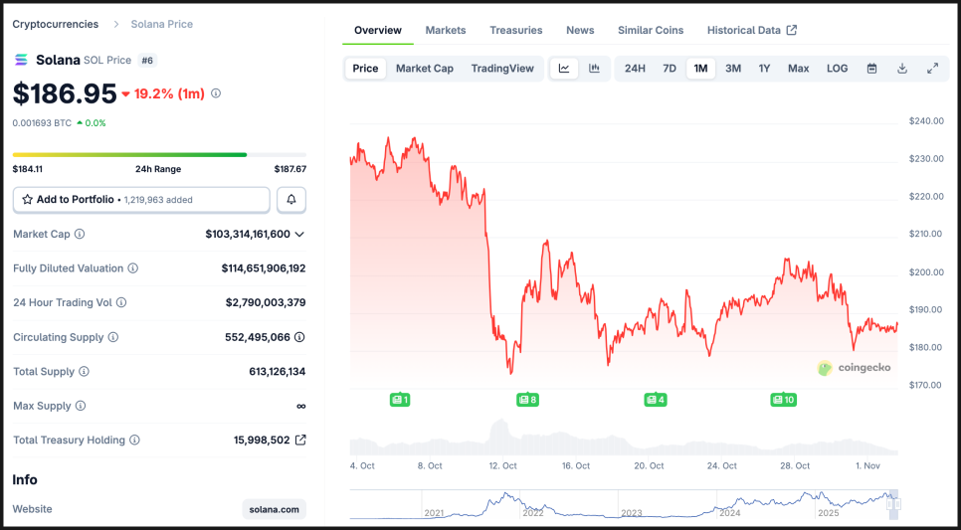Open the solana.com website link
The width and height of the screenshot is (961, 530).
[274, 509]
